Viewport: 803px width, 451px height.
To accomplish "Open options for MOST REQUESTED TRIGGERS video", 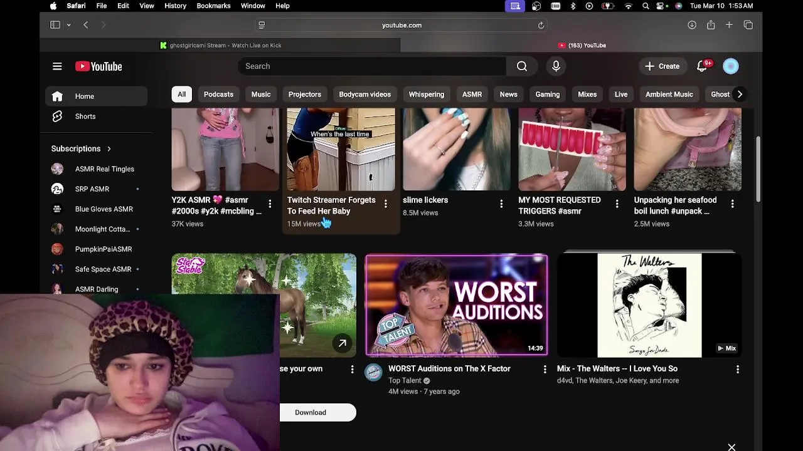I will click(x=617, y=204).
